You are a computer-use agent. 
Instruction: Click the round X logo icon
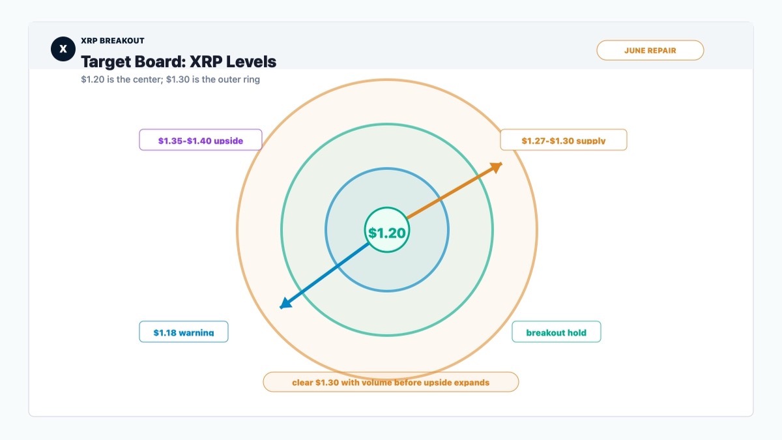pos(63,49)
